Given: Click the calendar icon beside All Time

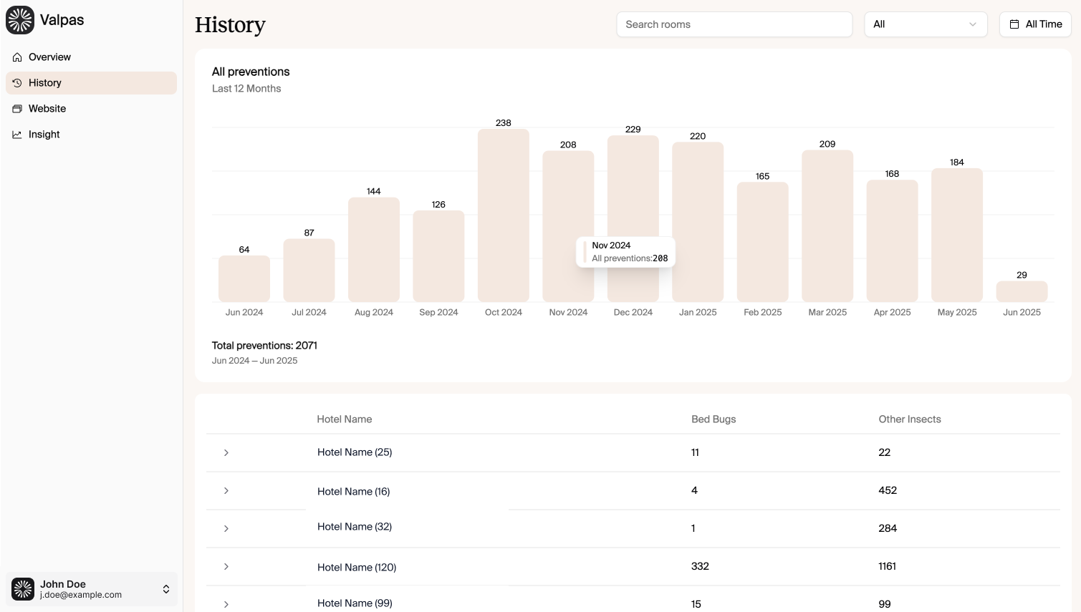Looking at the screenshot, I should (1014, 24).
